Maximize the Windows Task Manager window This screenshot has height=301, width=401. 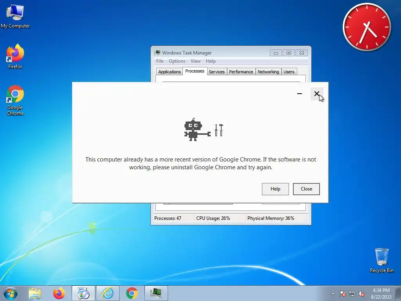pyautogui.click(x=289, y=53)
